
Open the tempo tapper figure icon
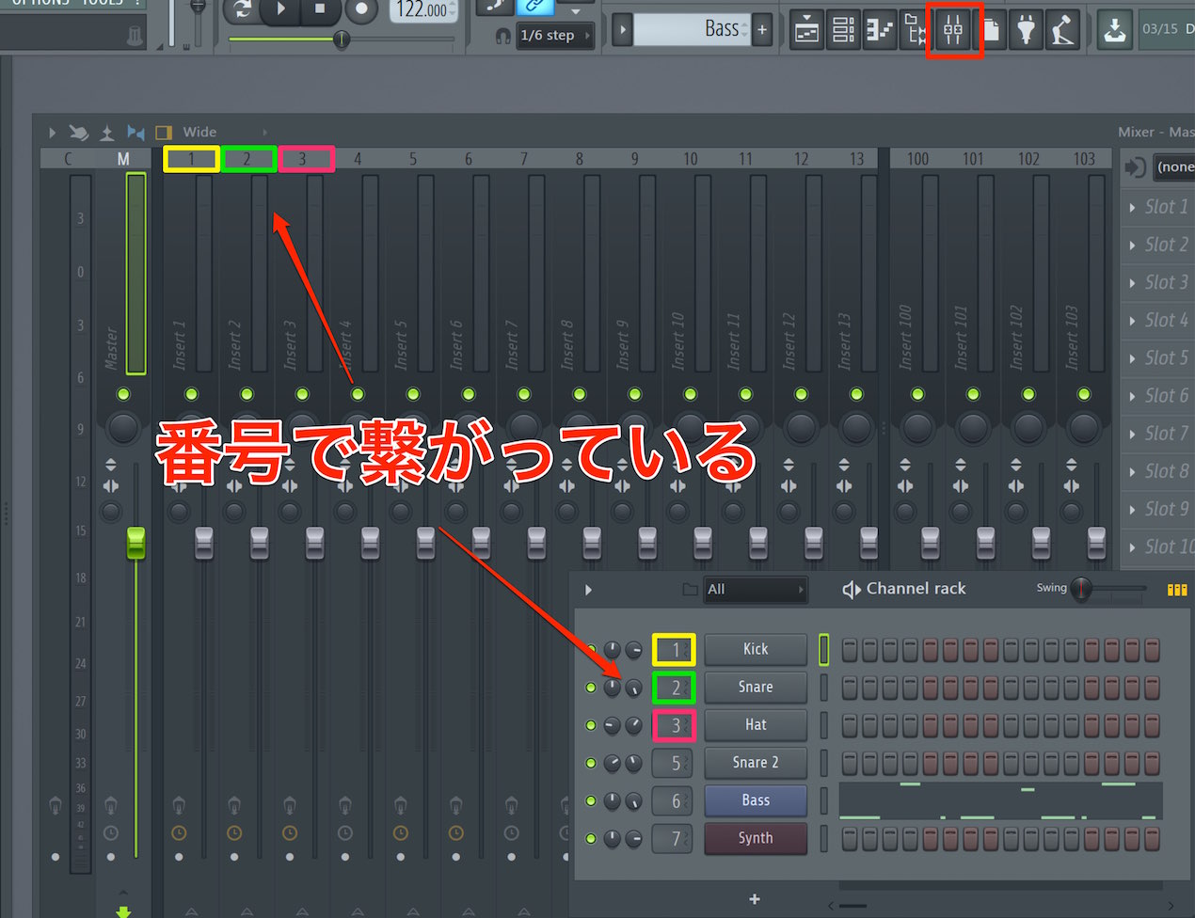click(x=1062, y=30)
